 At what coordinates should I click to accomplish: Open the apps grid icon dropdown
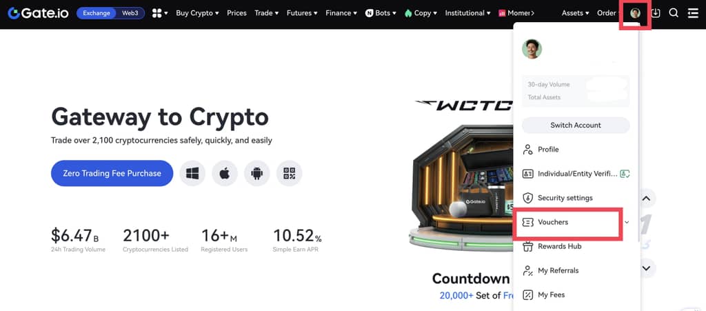point(160,13)
